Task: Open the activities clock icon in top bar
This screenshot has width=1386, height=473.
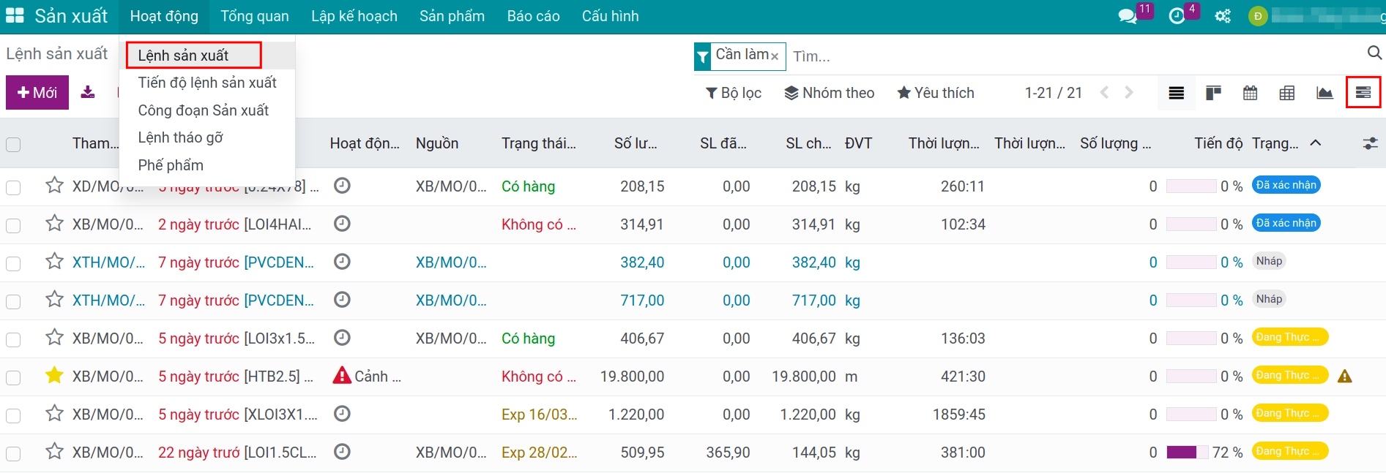Action: (x=1177, y=16)
